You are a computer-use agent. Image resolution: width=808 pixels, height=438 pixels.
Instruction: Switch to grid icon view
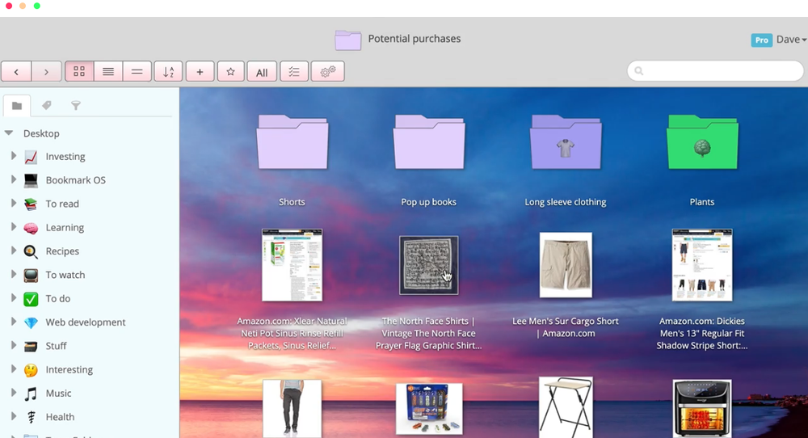[79, 72]
